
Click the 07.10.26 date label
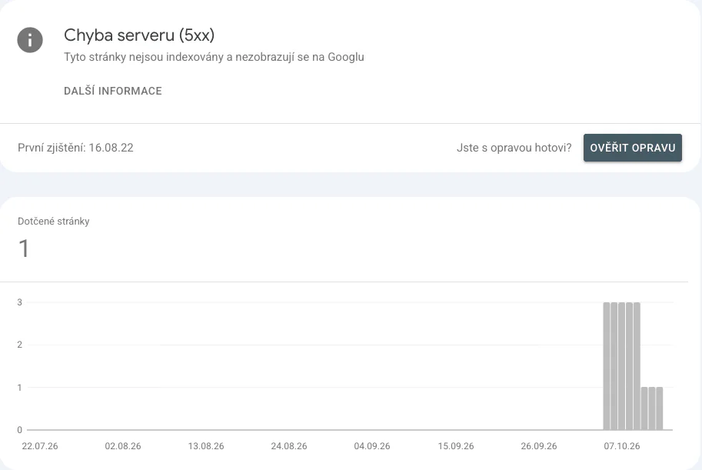(x=622, y=446)
